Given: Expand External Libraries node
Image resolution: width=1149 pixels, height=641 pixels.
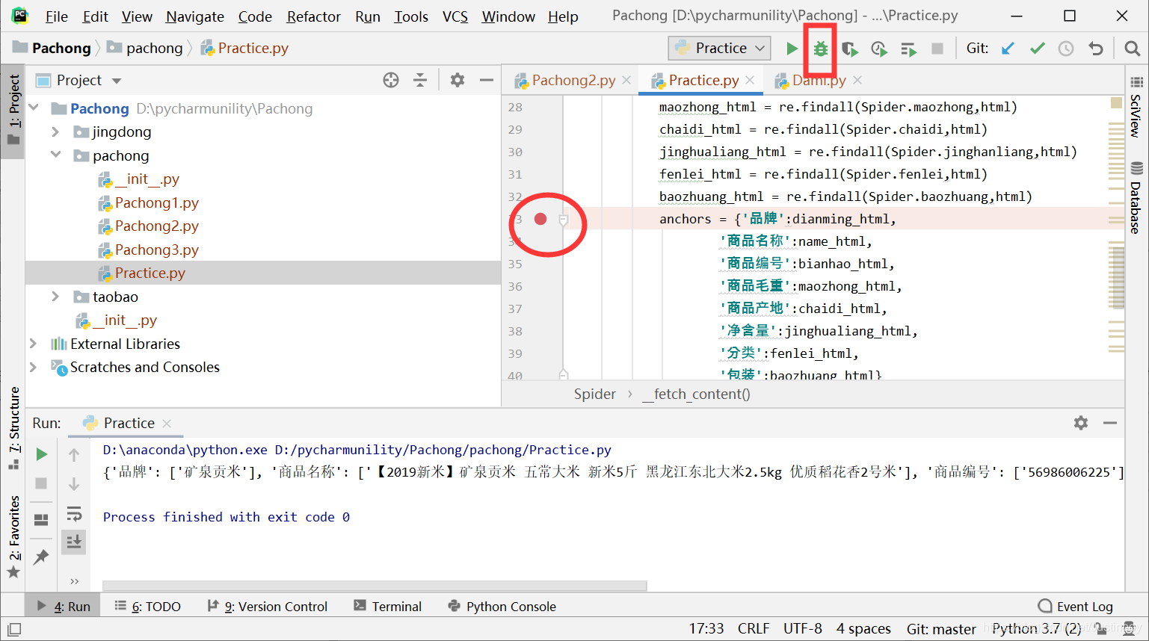Looking at the screenshot, I should click(x=33, y=344).
